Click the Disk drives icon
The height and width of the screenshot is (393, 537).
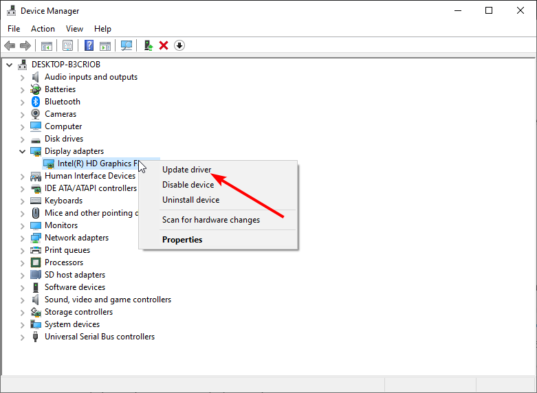pyautogui.click(x=36, y=139)
